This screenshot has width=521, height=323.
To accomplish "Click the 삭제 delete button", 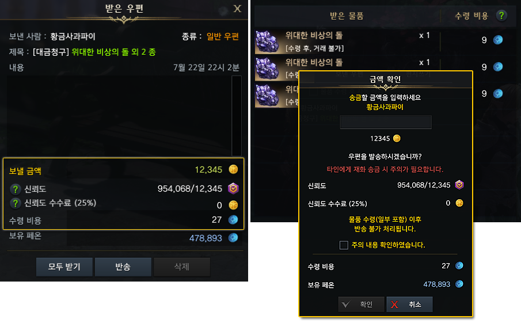I will tap(182, 267).
